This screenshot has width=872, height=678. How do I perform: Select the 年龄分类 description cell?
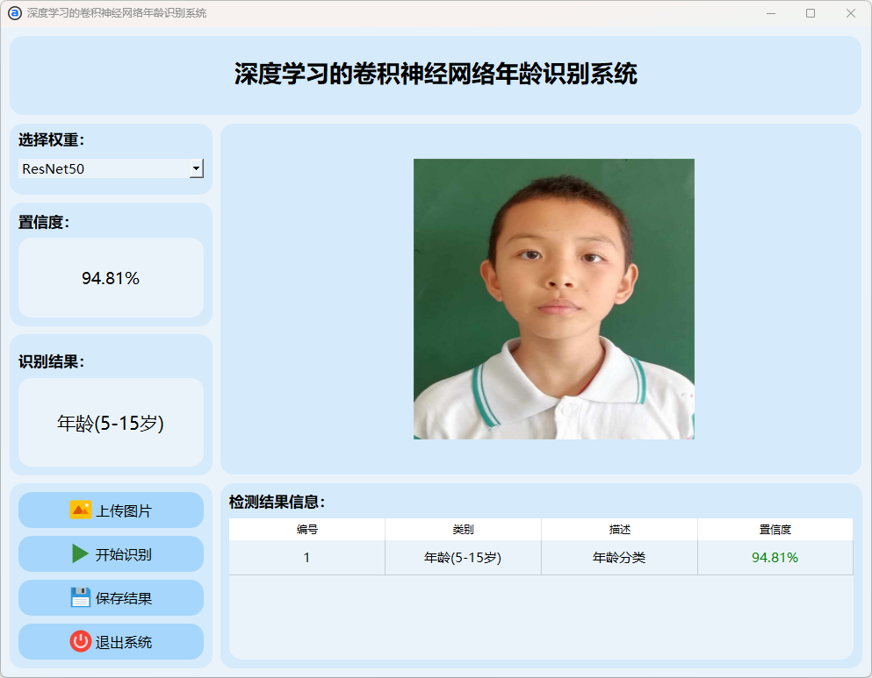pos(619,558)
